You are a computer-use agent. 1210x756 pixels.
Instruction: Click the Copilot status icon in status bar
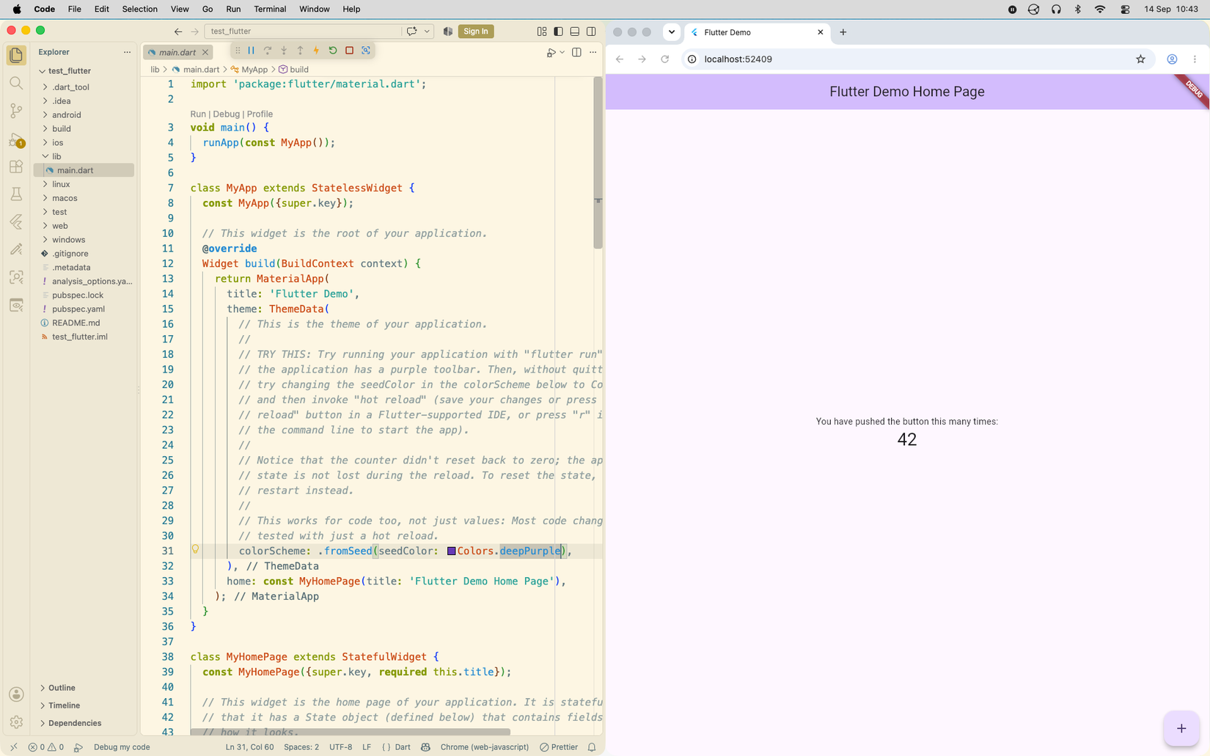point(425,747)
